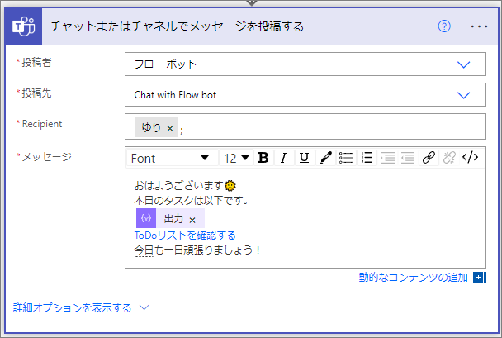Screen dimensions: 502x338
Task: Click 動的なコンテンツの追加 link
Action: click(414, 277)
